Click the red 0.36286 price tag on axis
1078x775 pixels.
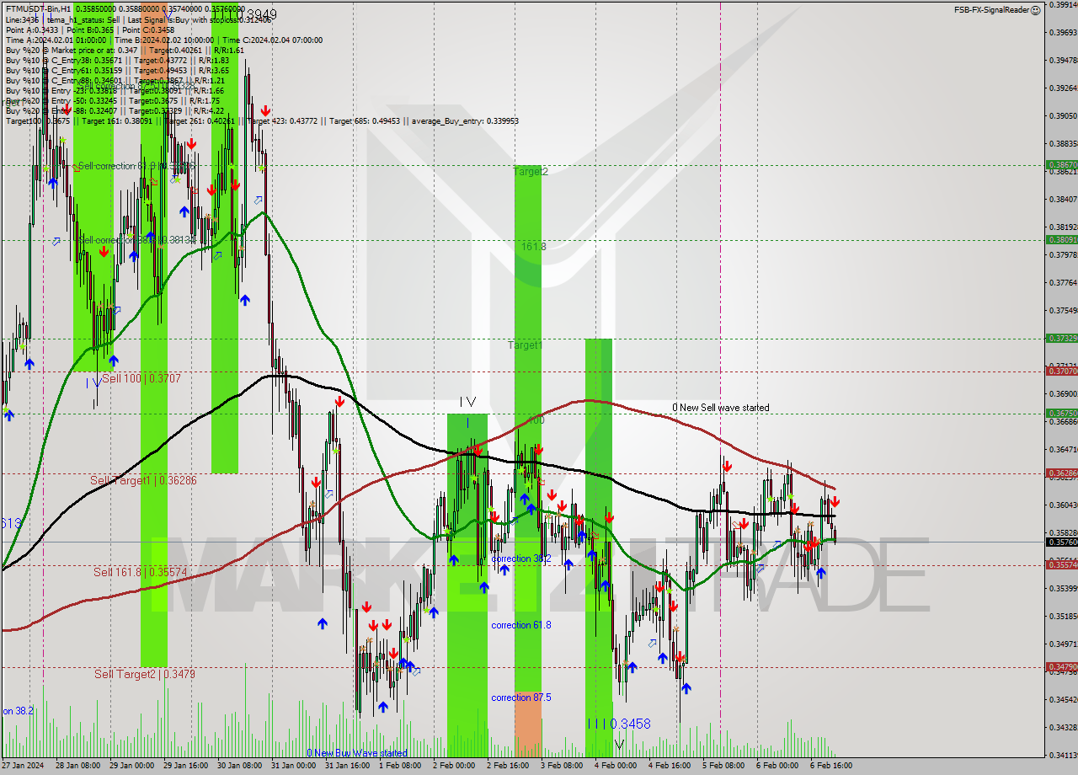(1061, 473)
